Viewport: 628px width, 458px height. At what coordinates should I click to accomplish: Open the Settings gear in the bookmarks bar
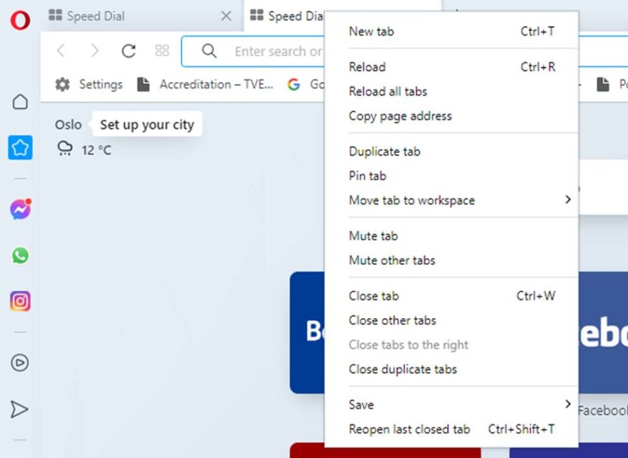(62, 84)
